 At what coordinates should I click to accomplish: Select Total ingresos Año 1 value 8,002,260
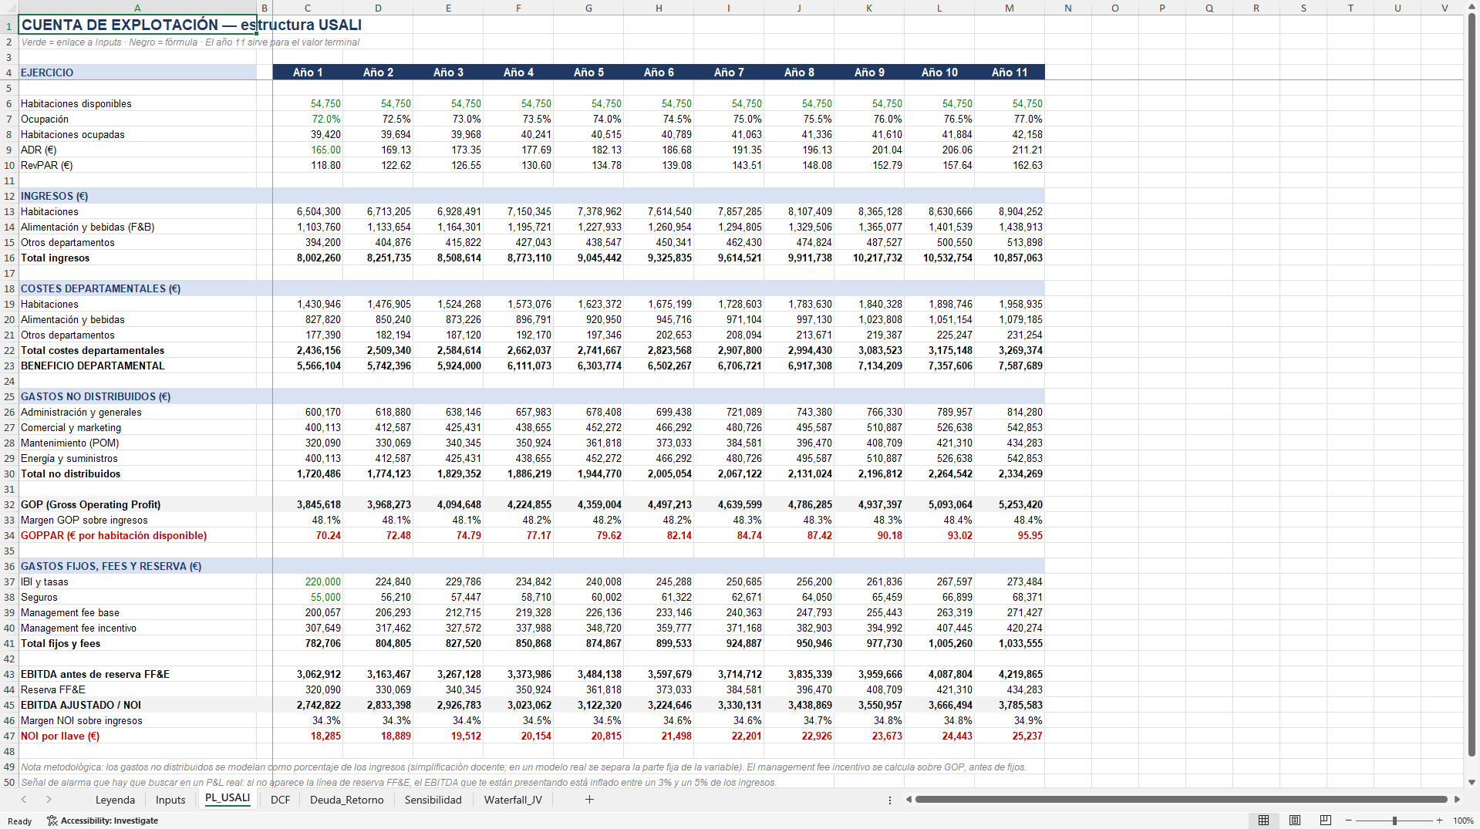click(x=308, y=258)
